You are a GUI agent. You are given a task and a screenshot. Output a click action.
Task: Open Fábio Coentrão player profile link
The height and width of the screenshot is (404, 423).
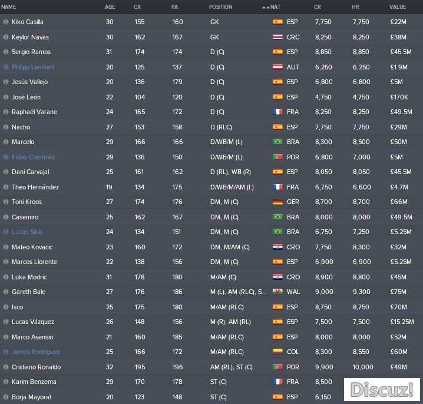pyautogui.click(x=33, y=157)
